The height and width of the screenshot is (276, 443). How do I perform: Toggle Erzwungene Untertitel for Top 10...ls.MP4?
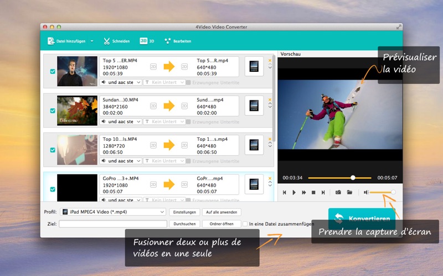[x=188, y=161]
